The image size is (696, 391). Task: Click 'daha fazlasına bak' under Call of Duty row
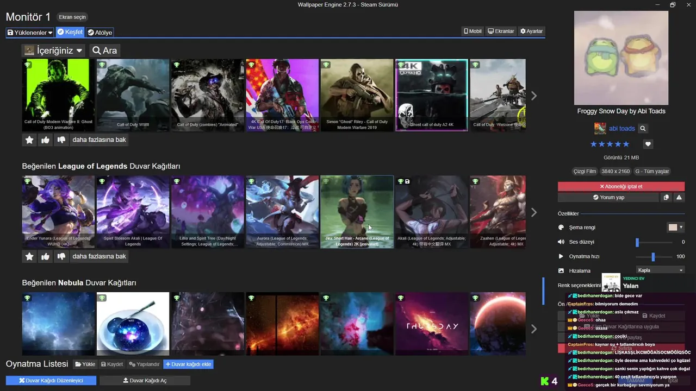100,140
